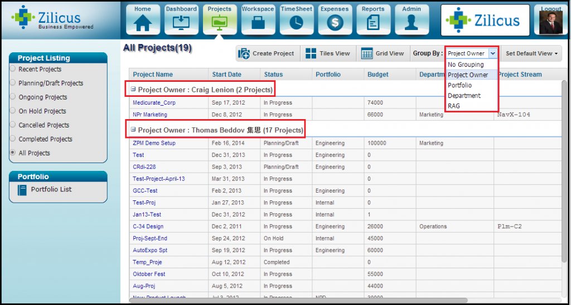
Task: Click the Dashboard monitor icon
Action: (x=181, y=22)
